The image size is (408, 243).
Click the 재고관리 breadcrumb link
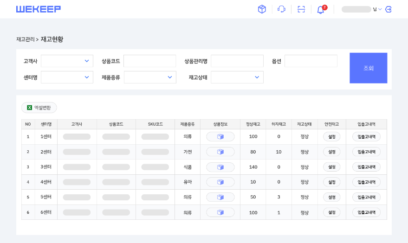(x=25, y=39)
